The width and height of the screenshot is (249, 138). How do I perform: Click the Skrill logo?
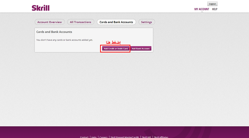pos(41,8)
